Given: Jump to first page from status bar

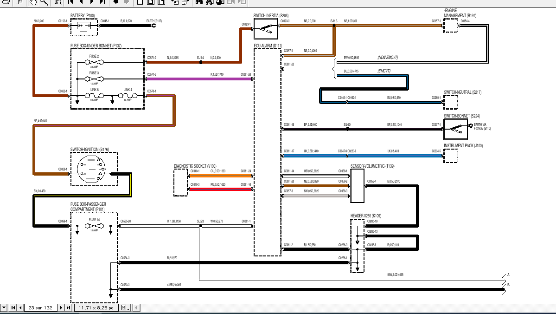Looking at the screenshot, I should pos(13,307).
